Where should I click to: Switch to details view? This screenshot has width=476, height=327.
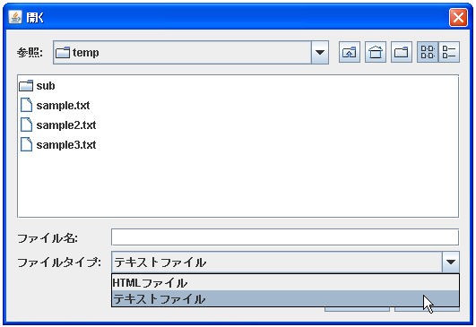(449, 52)
